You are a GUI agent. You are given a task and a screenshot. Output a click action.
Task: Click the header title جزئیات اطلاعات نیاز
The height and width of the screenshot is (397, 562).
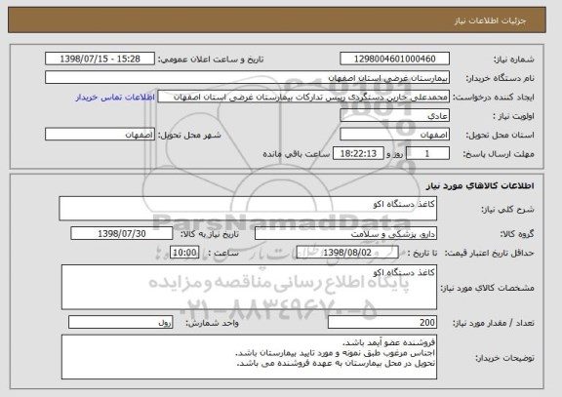[x=491, y=20]
